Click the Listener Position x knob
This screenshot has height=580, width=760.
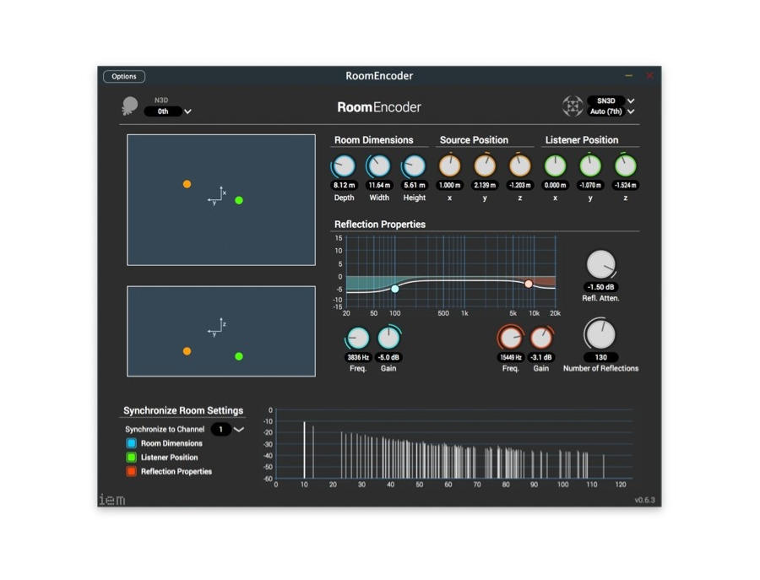[x=555, y=166]
